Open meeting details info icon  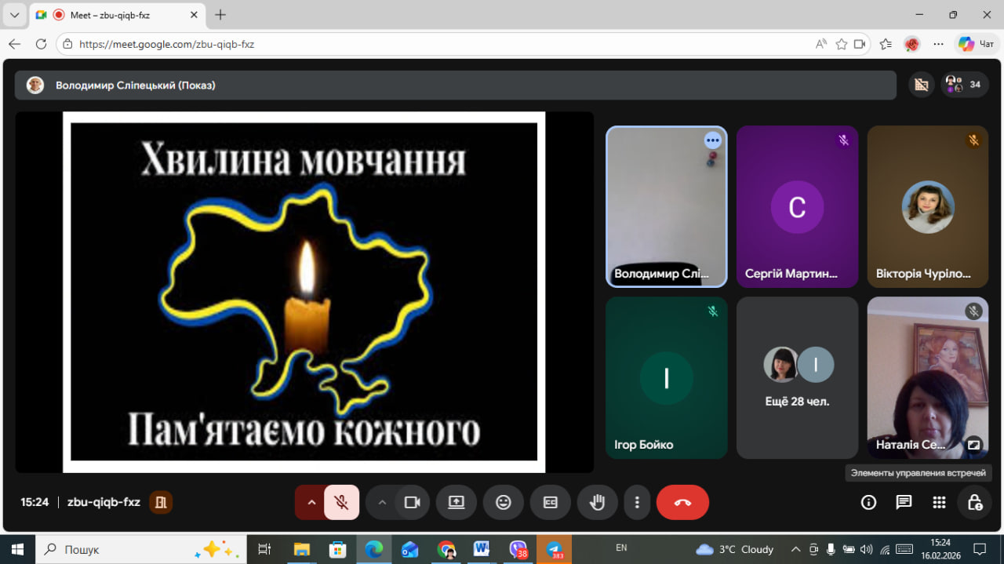(x=868, y=503)
